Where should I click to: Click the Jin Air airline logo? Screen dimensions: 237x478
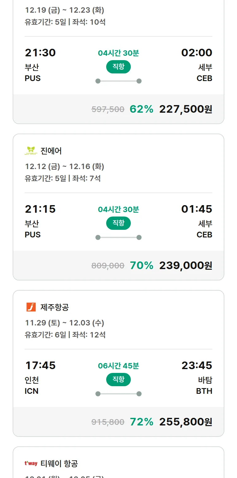[31, 151]
